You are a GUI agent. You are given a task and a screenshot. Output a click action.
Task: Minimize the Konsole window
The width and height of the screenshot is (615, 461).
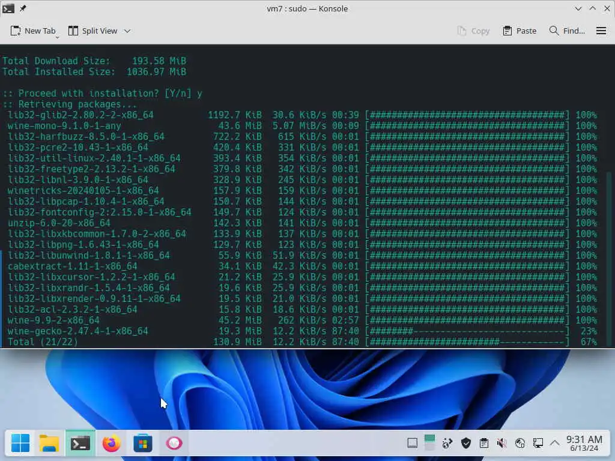[578, 8]
